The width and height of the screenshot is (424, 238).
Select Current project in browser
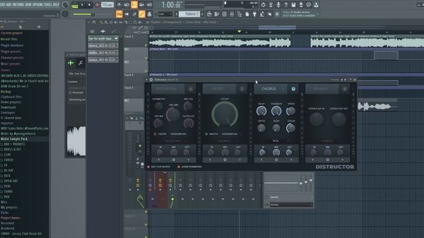[12, 33]
